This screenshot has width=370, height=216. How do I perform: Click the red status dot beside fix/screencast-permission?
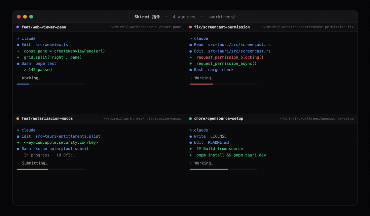pyautogui.click(x=190, y=27)
